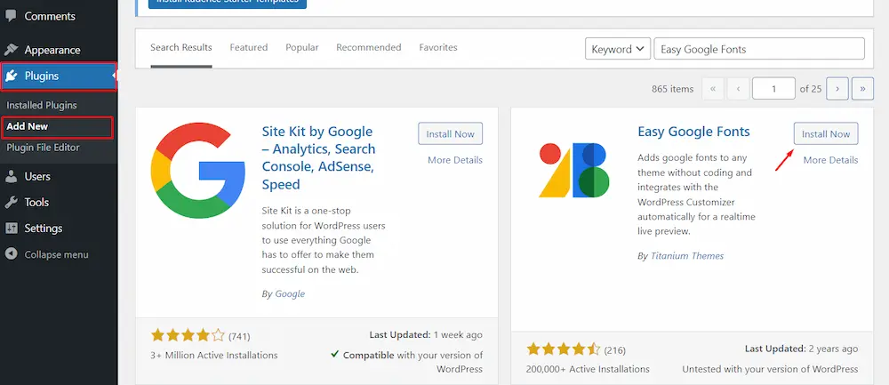This screenshot has width=889, height=385.
Task: View More Details for Site Kit
Action: click(x=454, y=160)
